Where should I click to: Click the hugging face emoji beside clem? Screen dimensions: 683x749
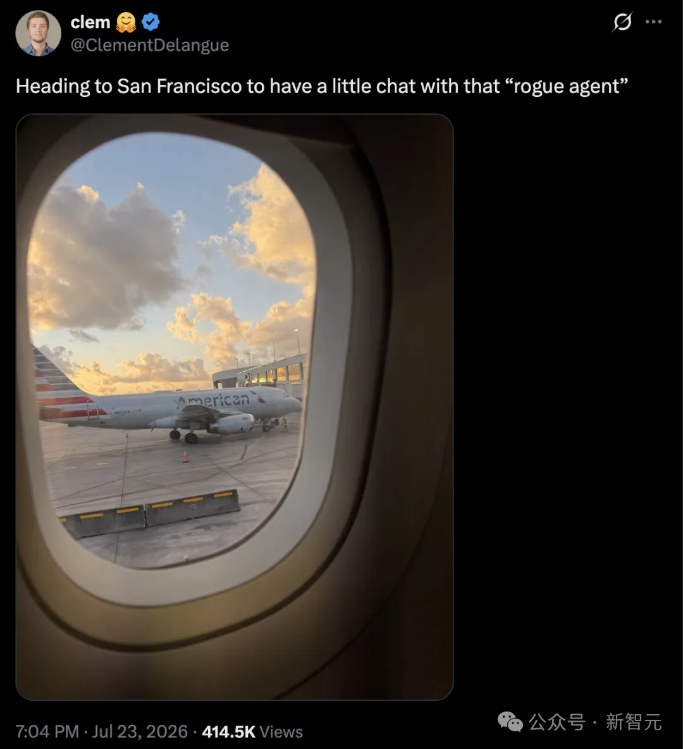click(126, 22)
